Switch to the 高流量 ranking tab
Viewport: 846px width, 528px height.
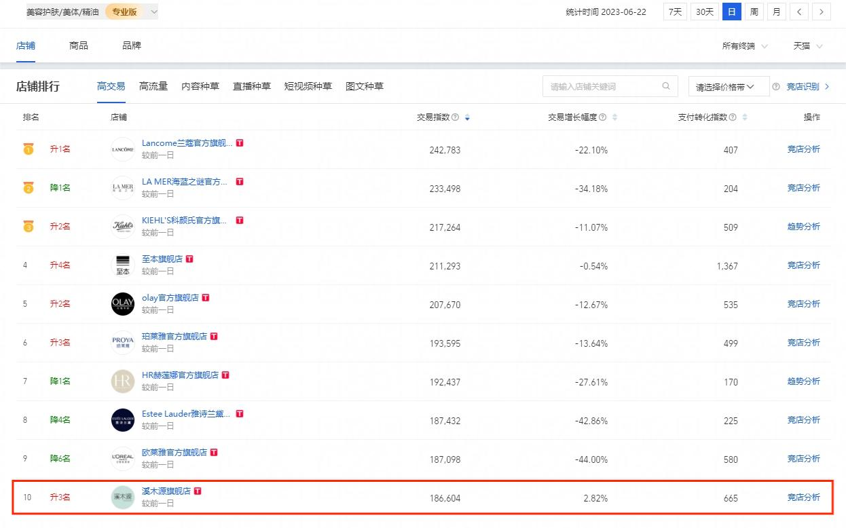tap(153, 86)
